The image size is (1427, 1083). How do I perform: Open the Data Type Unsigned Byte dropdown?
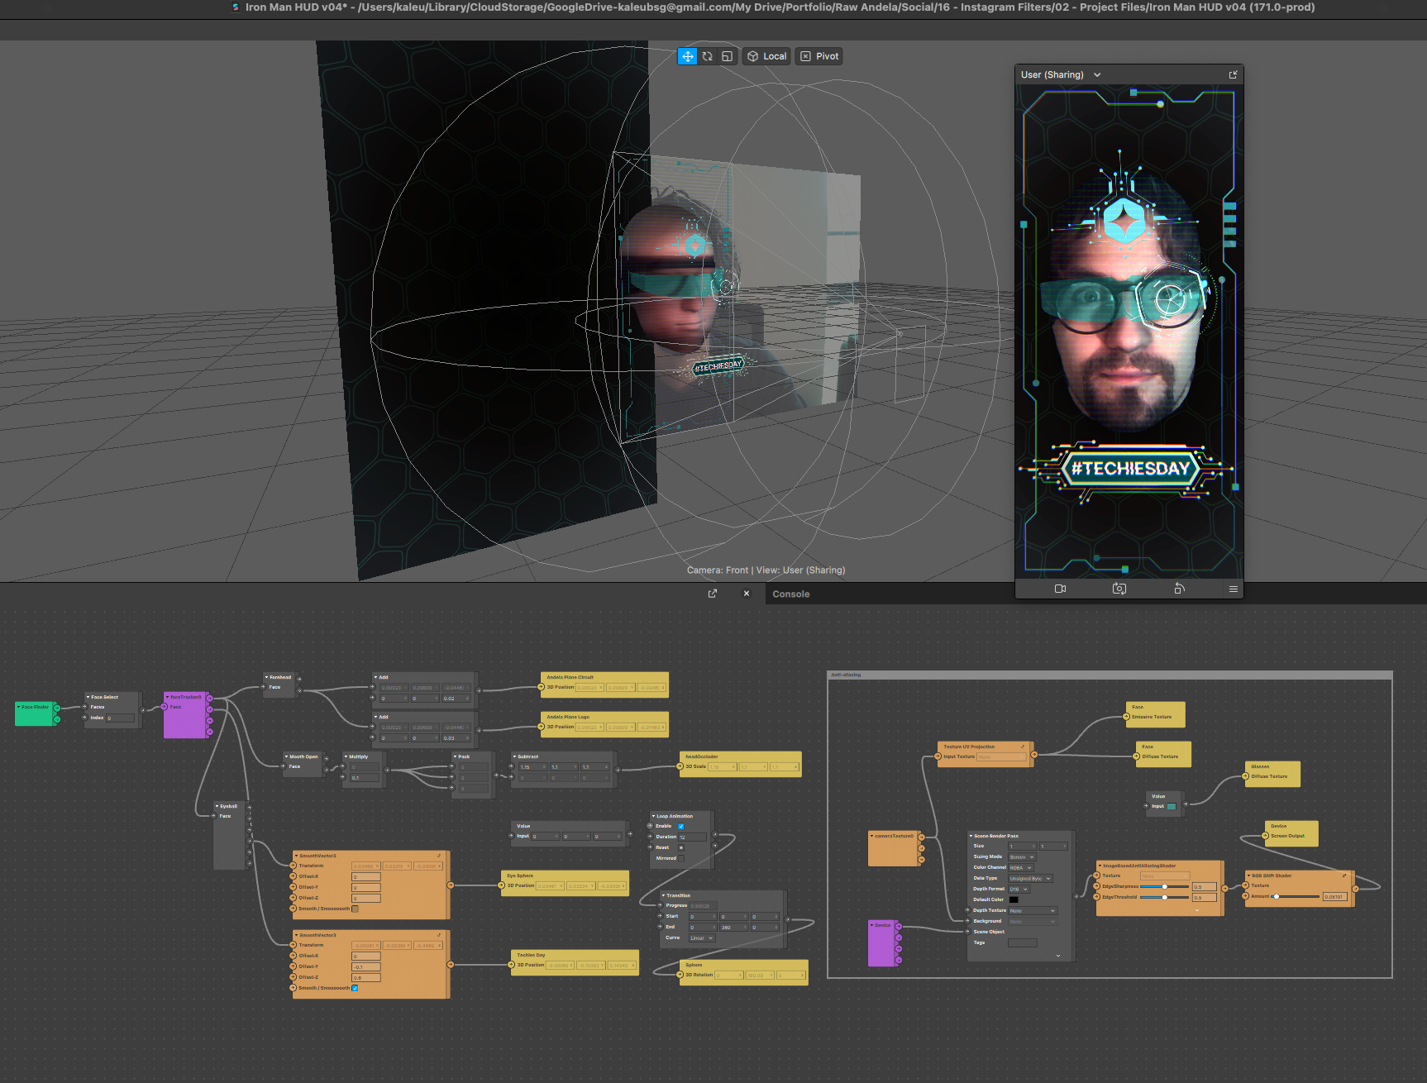[1030, 879]
